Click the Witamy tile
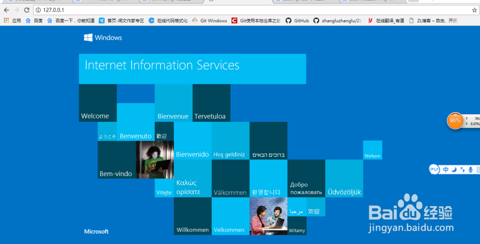 coord(297,226)
